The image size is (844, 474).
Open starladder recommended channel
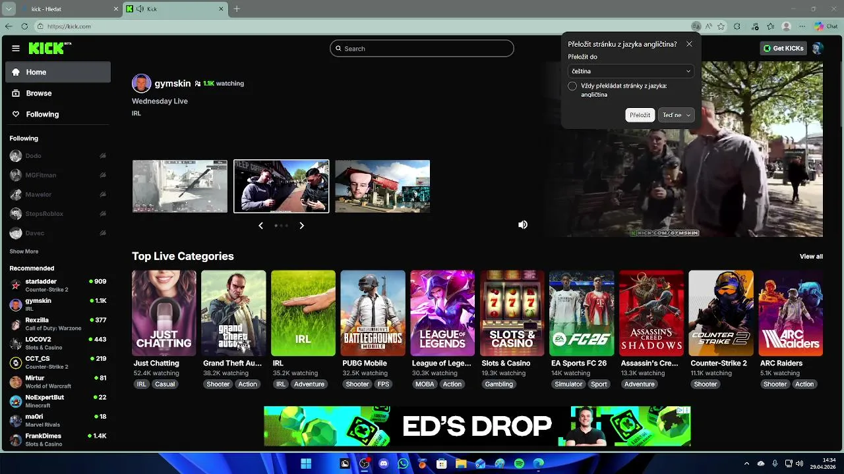[x=58, y=285]
